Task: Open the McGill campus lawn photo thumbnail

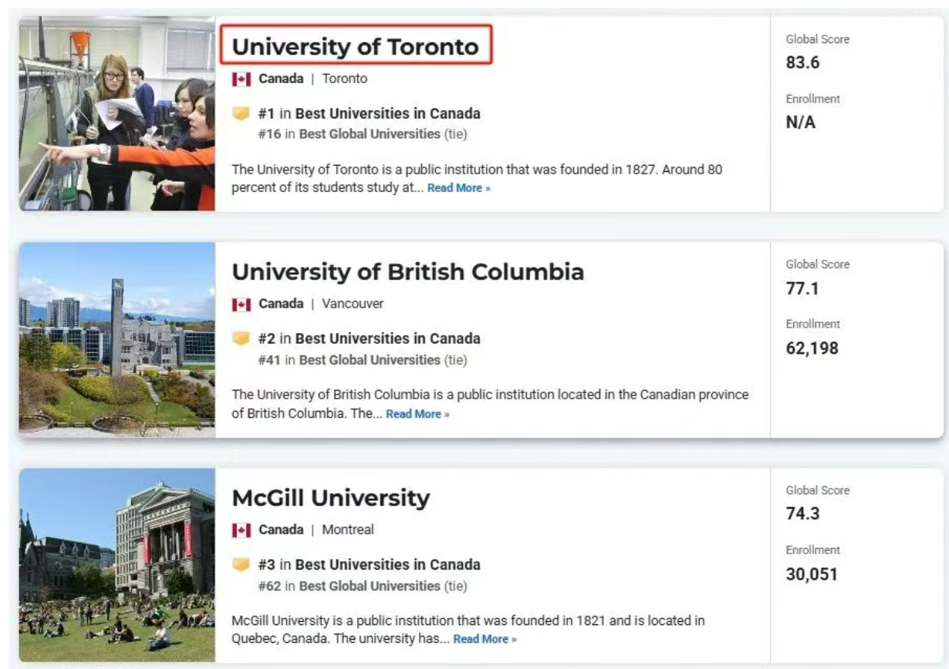Action: coord(117,565)
